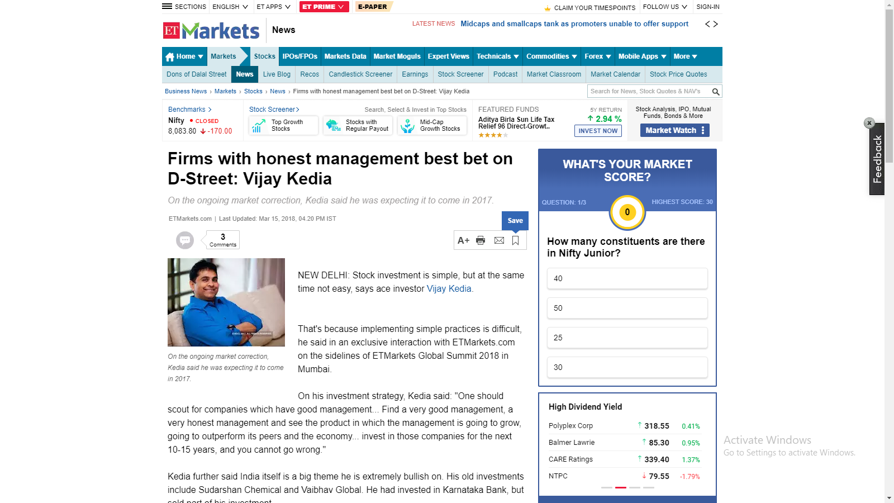This screenshot has width=894, height=503.
Task: Print the article using printer icon
Action: [x=481, y=240]
